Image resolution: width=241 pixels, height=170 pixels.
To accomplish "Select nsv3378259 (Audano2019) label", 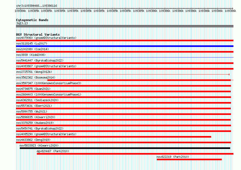I will coord(35,123).
